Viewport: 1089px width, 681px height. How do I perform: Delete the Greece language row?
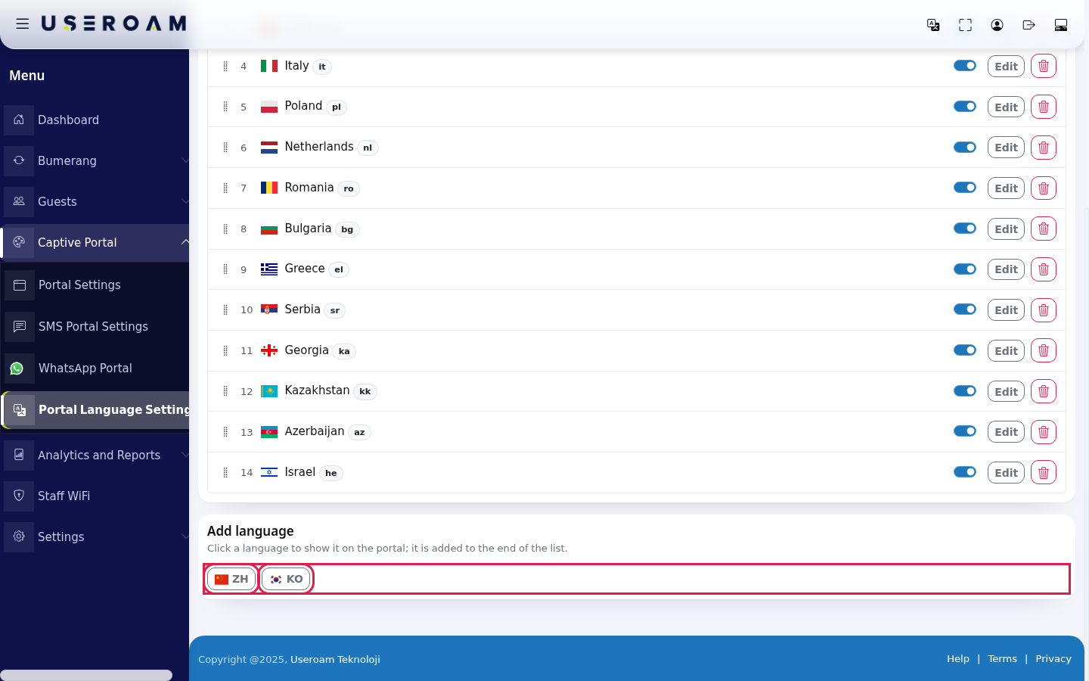[x=1044, y=269]
